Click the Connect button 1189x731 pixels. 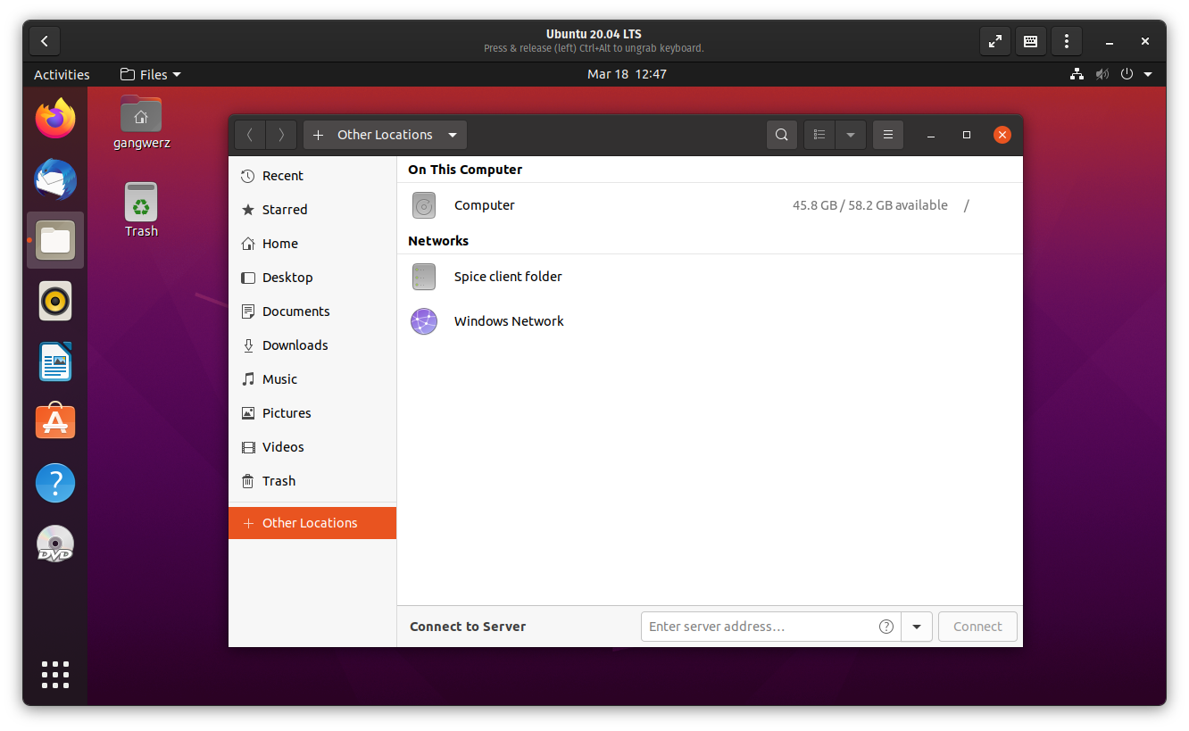coord(977,627)
